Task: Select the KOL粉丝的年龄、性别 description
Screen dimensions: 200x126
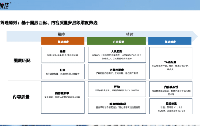Action: pos(170,68)
